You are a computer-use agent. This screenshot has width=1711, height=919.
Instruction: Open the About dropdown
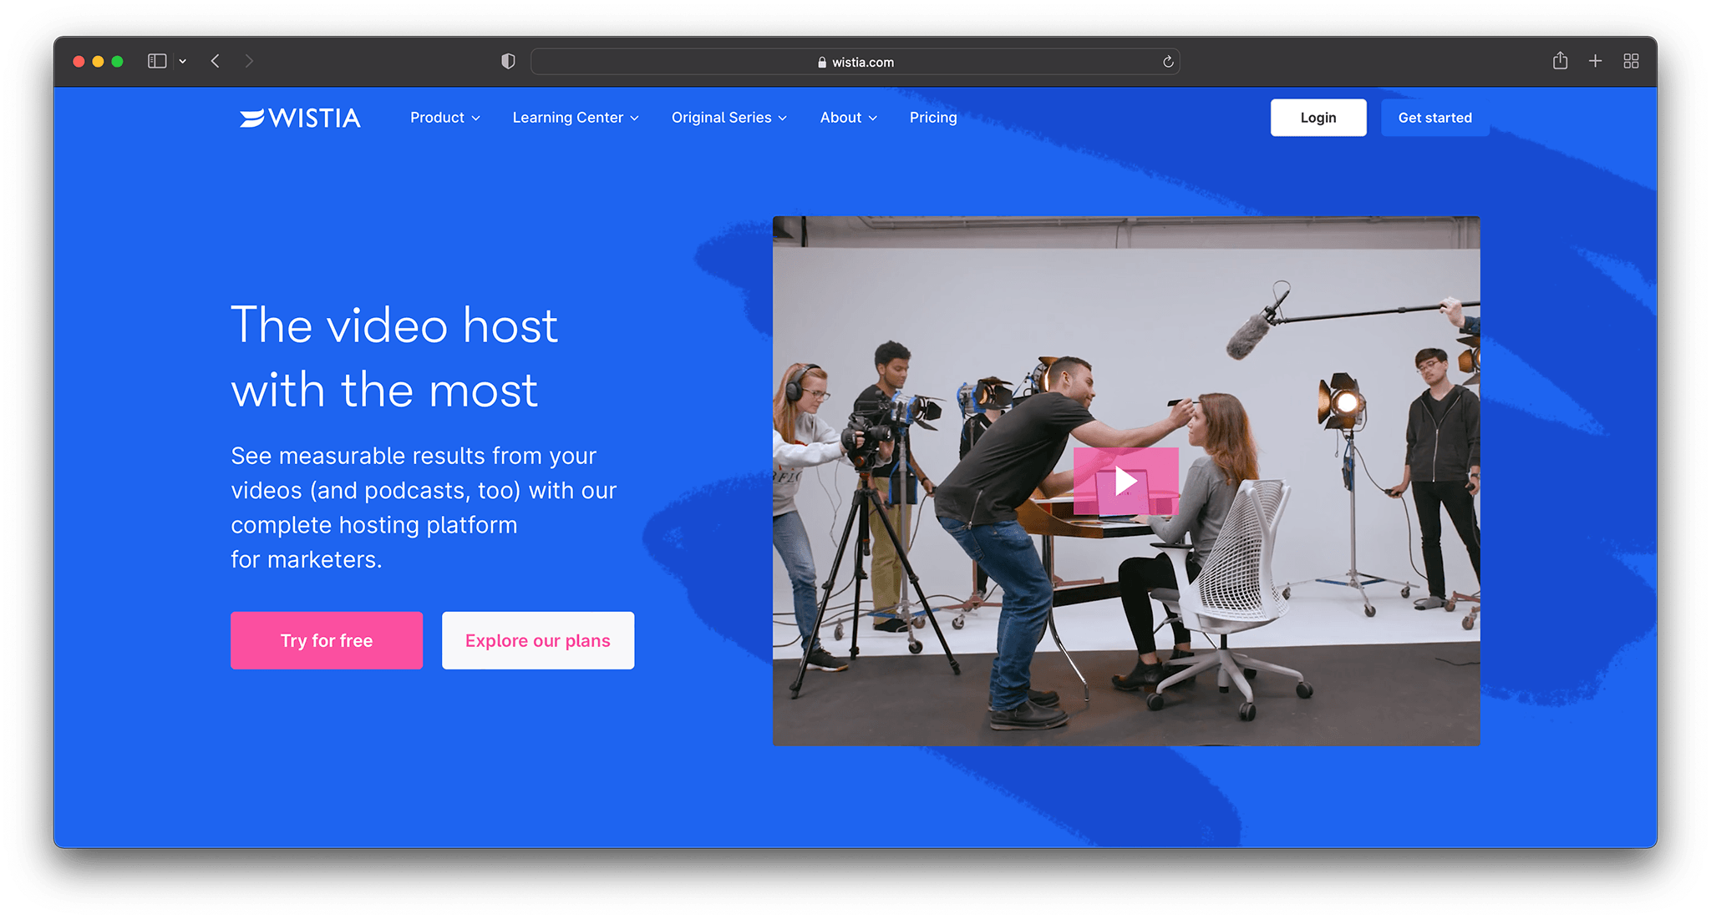(x=846, y=118)
